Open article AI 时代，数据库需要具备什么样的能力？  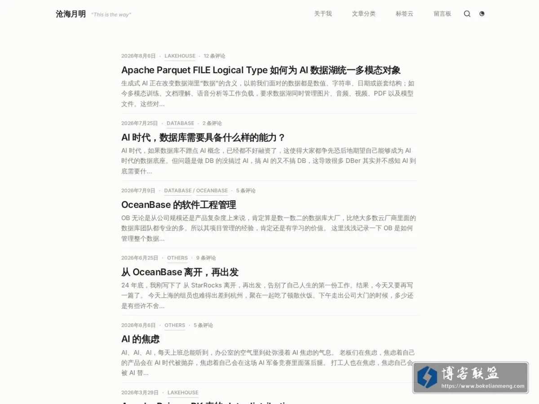pyautogui.click(x=203, y=137)
